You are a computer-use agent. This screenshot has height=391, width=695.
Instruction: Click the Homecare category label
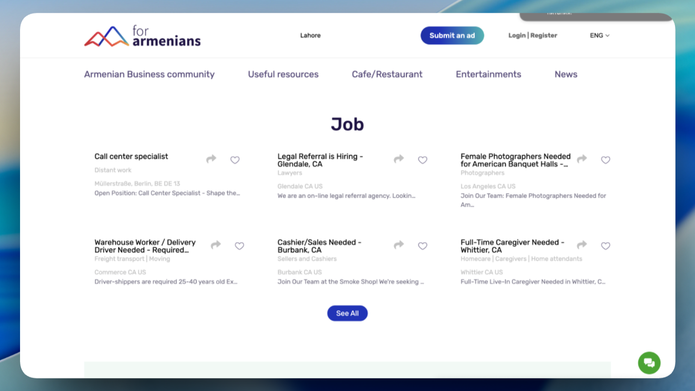pyautogui.click(x=476, y=259)
